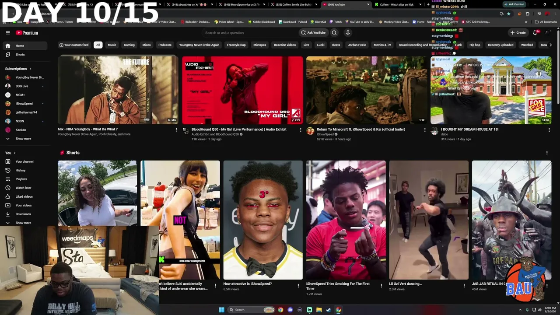Viewport: 560px width, 315px height.
Task: Open the Shorts shelf options menu
Action: (547, 153)
